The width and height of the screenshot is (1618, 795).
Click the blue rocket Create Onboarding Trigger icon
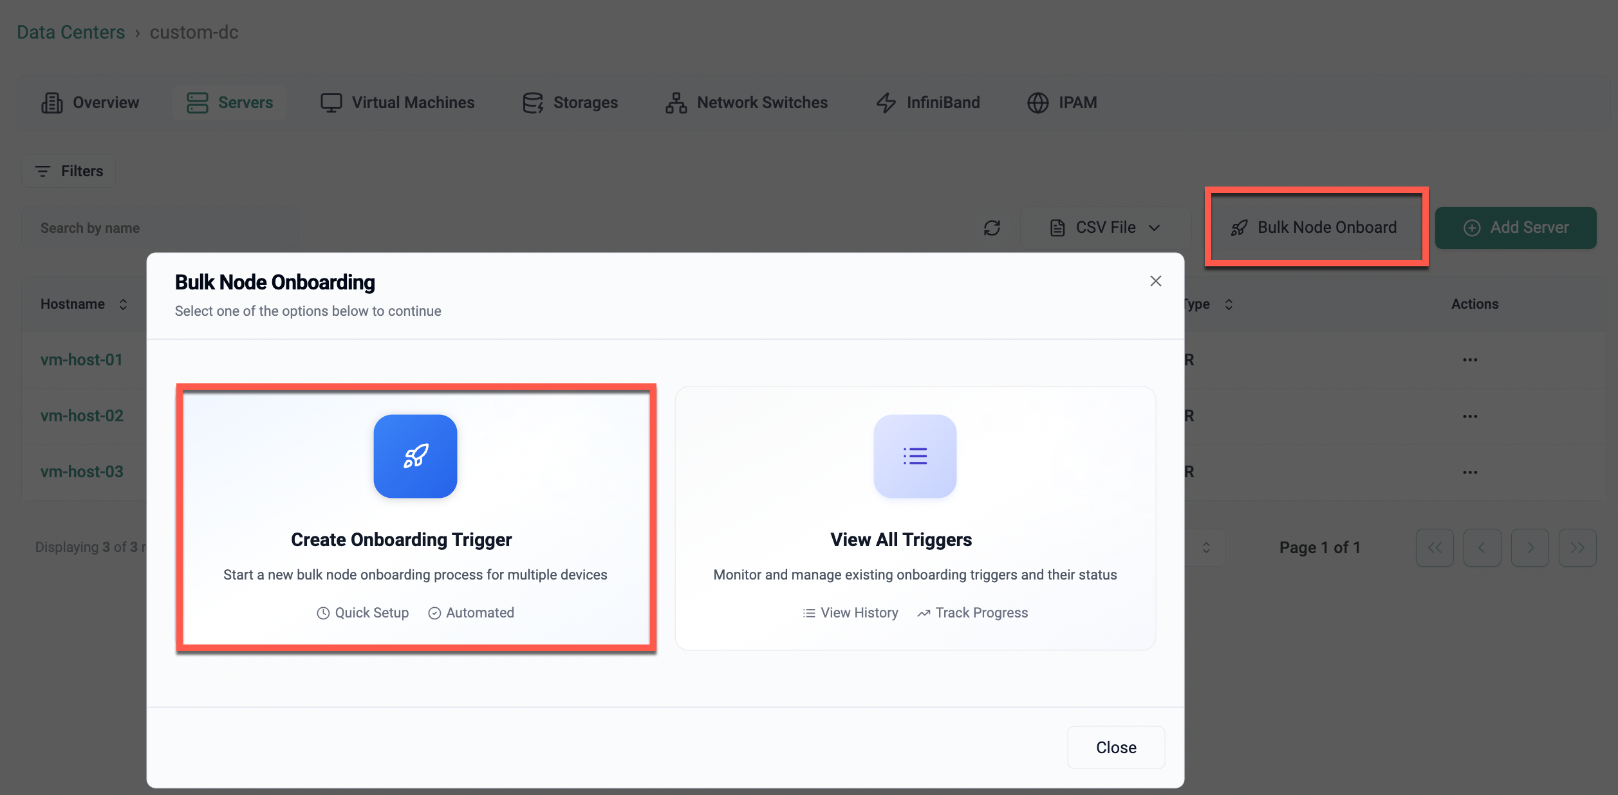(415, 456)
